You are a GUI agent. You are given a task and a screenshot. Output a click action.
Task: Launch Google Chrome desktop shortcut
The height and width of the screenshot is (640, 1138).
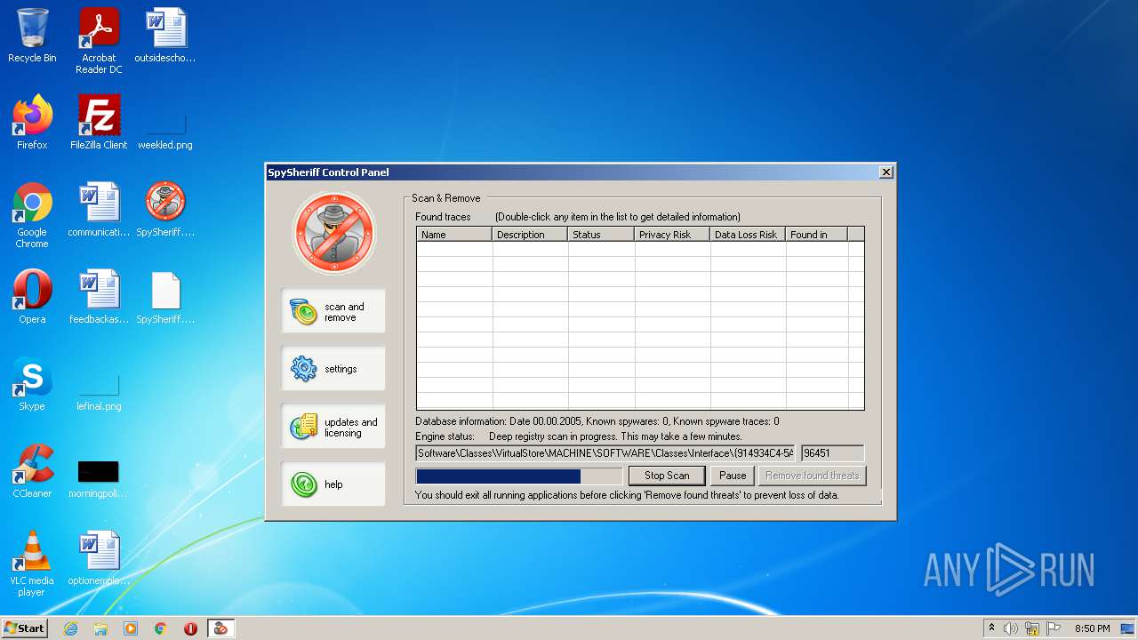coord(32,215)
